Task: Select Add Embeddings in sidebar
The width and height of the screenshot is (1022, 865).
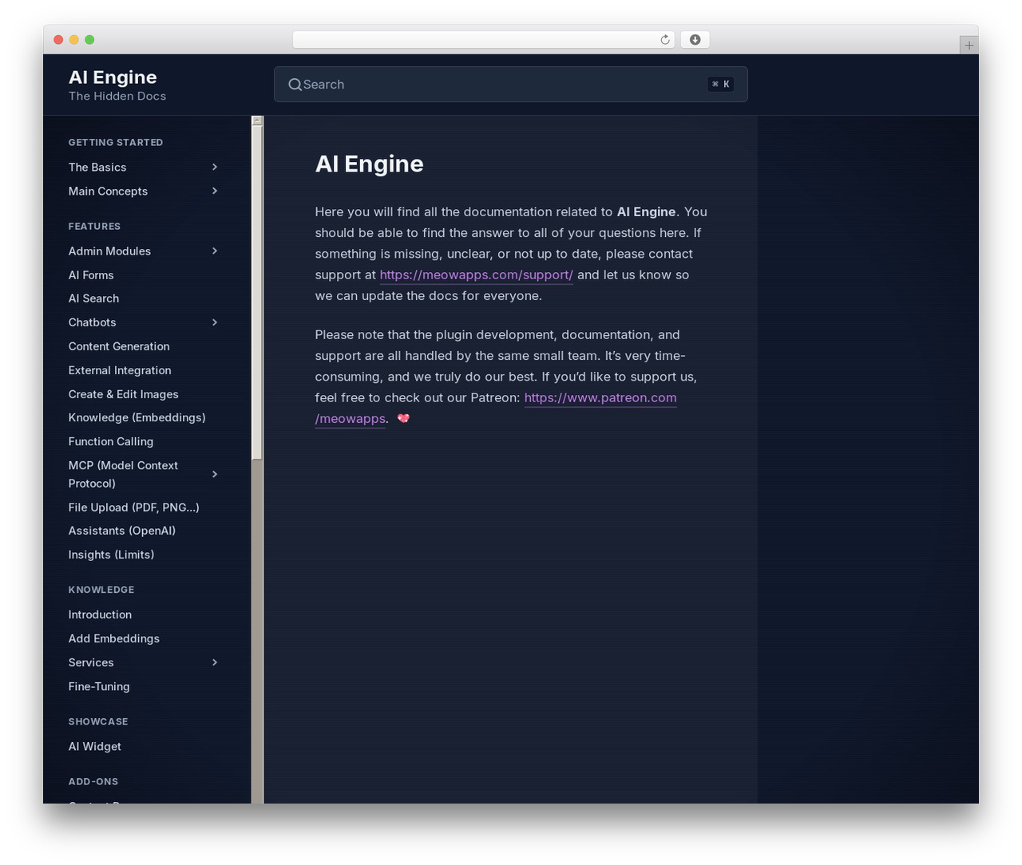Action: (114, 638)
